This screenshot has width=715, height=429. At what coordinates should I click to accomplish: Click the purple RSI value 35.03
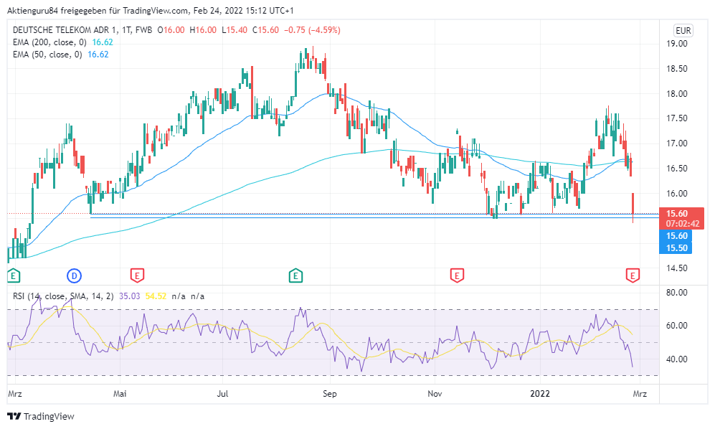(x=130, y=296)
